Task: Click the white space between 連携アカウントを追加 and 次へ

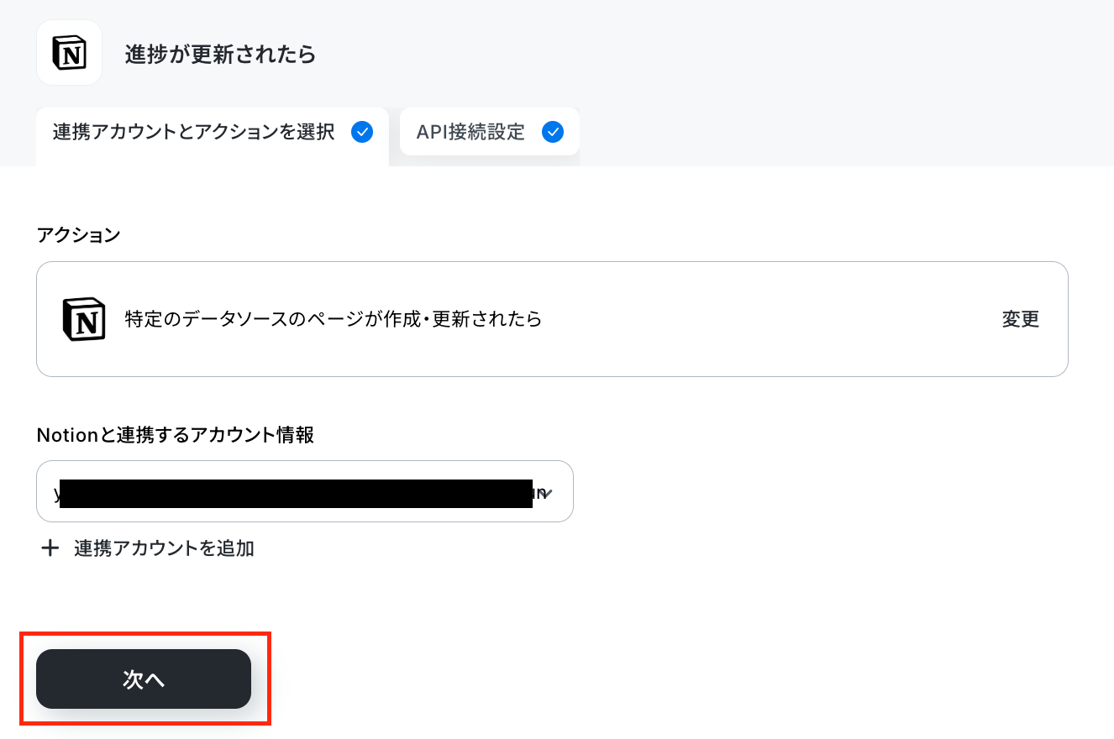Action: 336,605
